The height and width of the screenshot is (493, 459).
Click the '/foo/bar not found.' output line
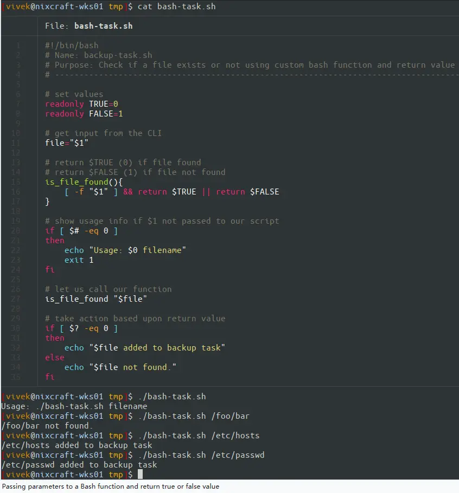coord(47,425)
